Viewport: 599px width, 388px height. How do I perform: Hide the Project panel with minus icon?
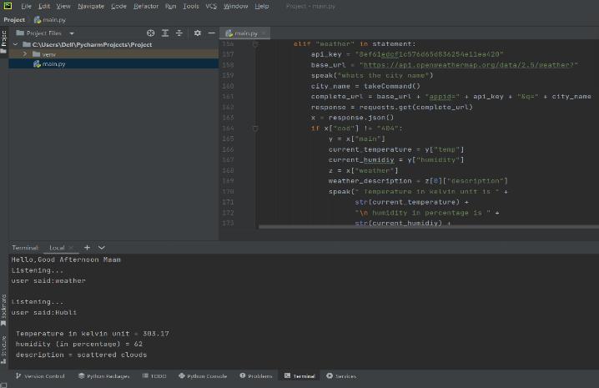211,33
